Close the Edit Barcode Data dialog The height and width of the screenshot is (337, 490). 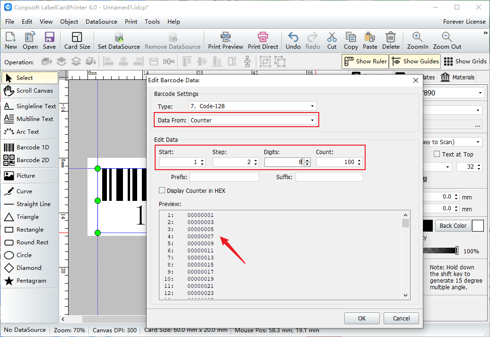point(416,80)
